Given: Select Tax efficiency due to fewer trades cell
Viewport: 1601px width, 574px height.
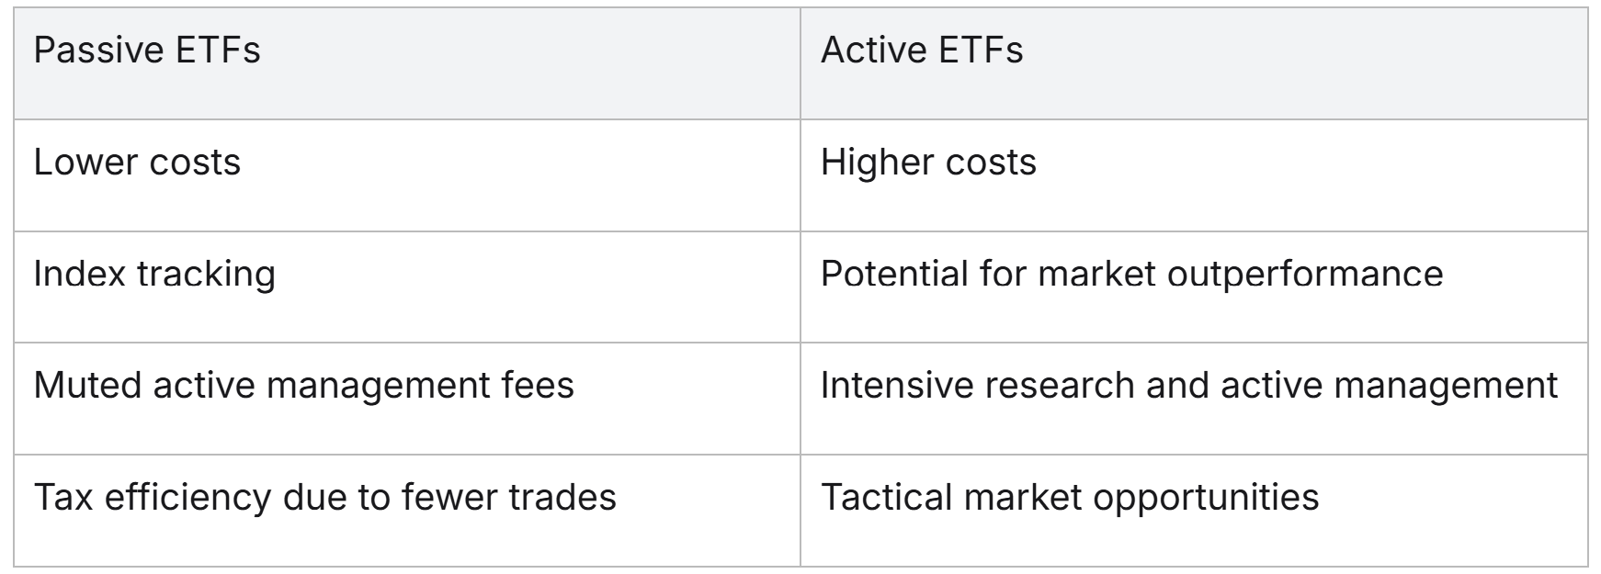Looking at the screenshot, I should pos(324,498).
